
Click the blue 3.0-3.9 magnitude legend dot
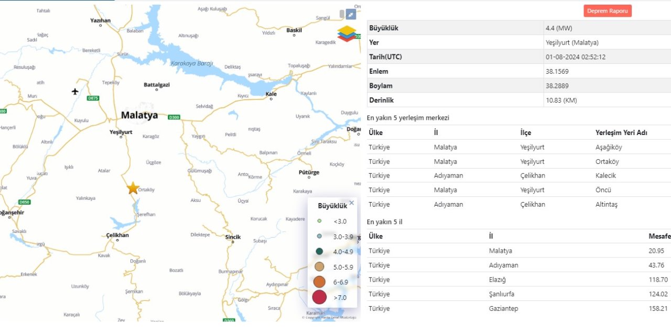coord(319,237)
